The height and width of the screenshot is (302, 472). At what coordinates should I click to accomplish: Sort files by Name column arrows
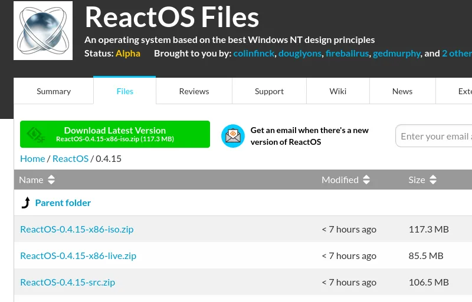click(51, 180)
